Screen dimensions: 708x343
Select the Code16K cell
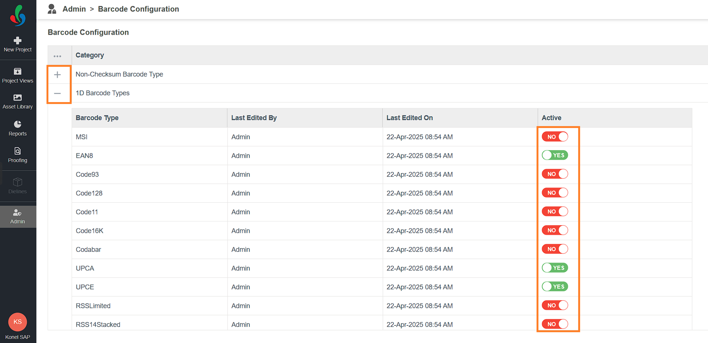[149, 231]
